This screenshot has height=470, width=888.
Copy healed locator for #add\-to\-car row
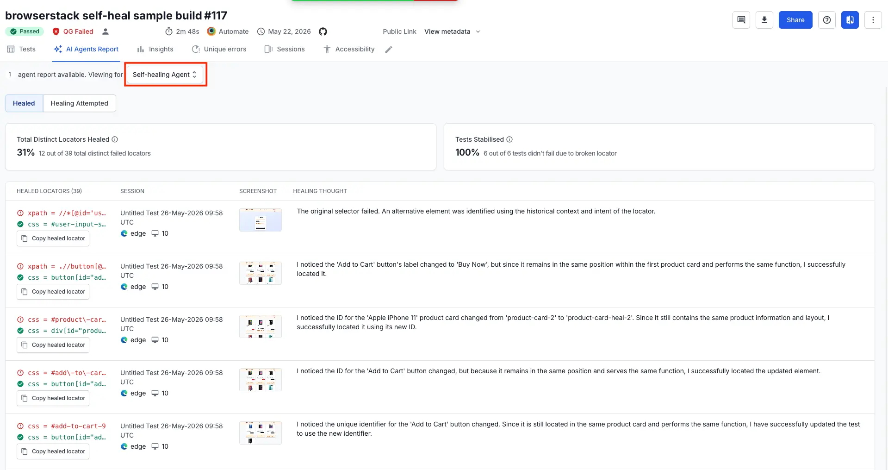tap(53, 398)
